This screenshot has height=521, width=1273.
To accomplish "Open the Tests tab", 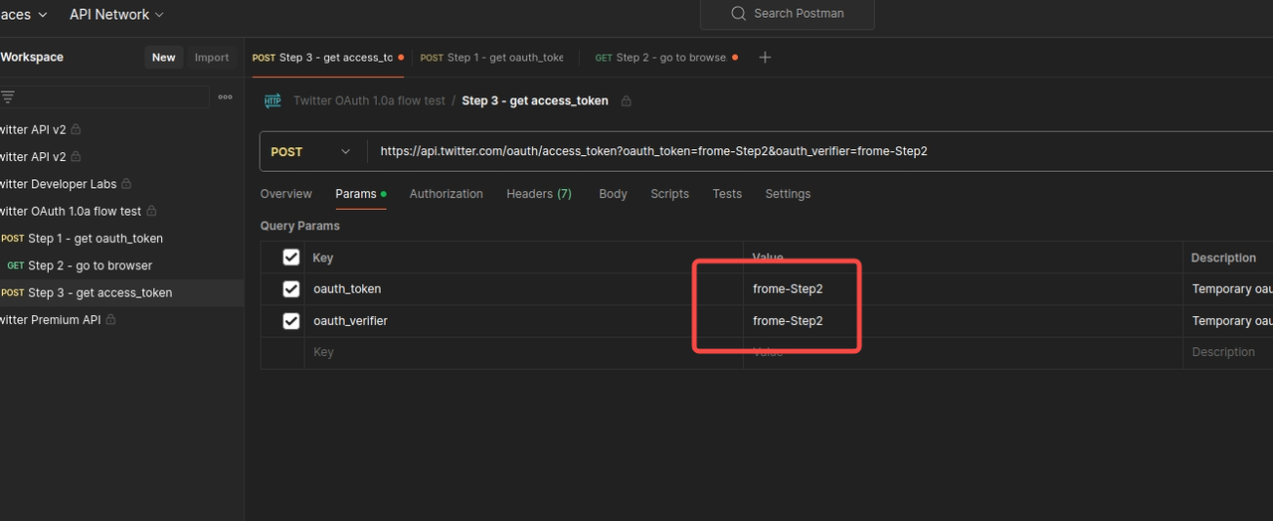I will [727, 194].
